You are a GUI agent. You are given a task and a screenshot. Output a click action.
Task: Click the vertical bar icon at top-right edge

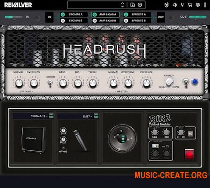(205, 5)
